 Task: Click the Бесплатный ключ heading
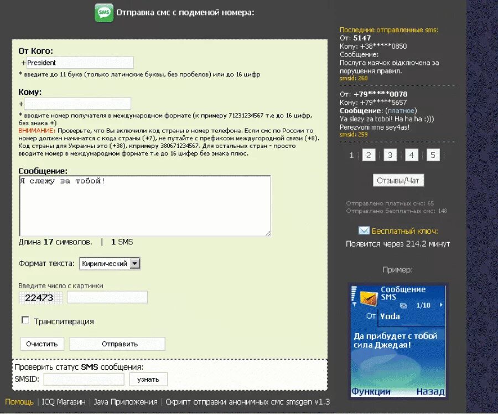click(x=404, y=231)
